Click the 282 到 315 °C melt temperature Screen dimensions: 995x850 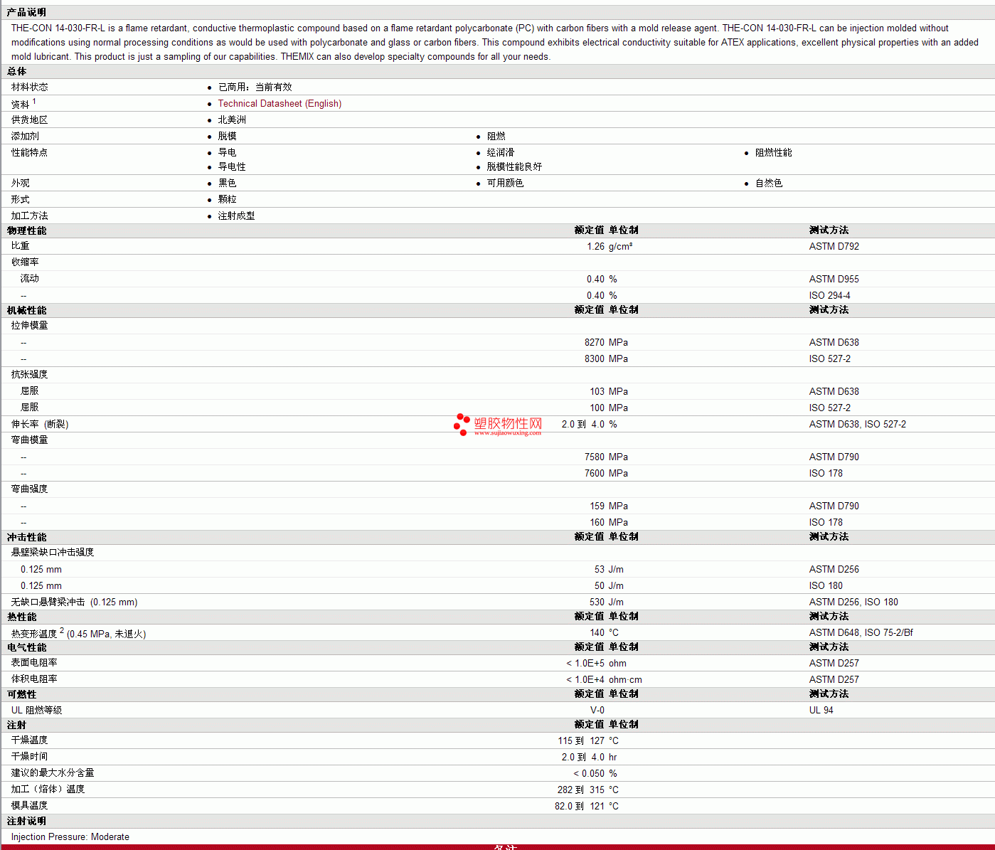(x=588, y=790)
